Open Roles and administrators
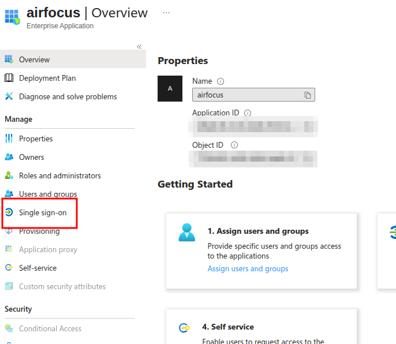This screenshot has height=344, width=396. [x=60, y=175]
